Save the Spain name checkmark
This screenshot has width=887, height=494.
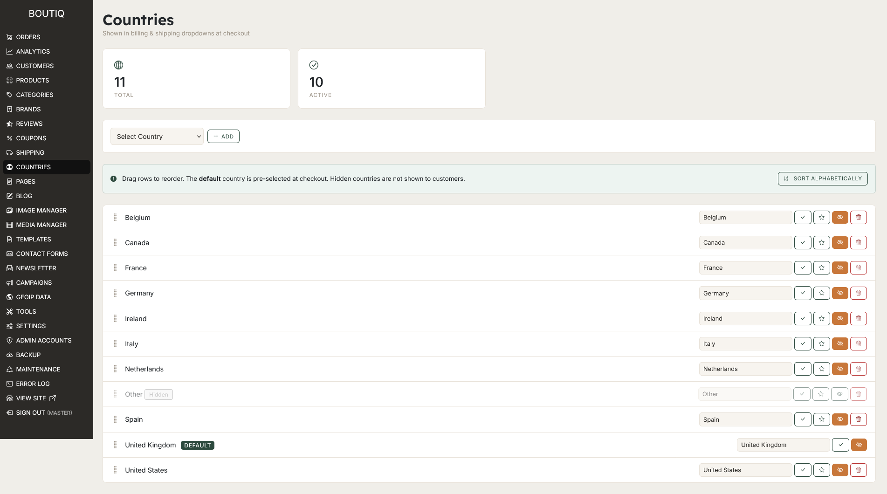pos(803,419)
